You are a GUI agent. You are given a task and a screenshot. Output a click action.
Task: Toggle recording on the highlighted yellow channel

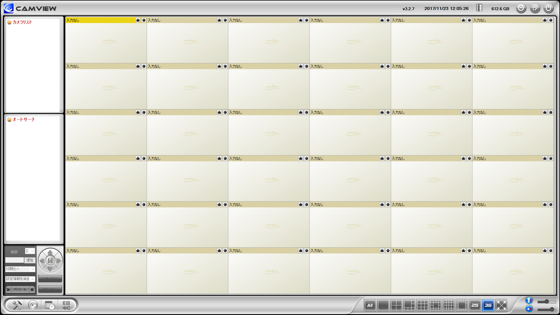point(144,20)
